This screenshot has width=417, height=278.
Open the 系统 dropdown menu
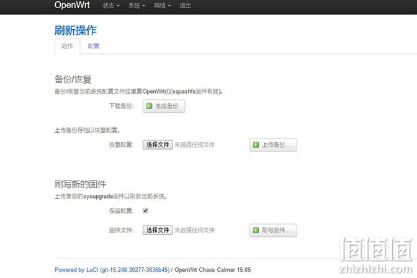tap(137, 6)
